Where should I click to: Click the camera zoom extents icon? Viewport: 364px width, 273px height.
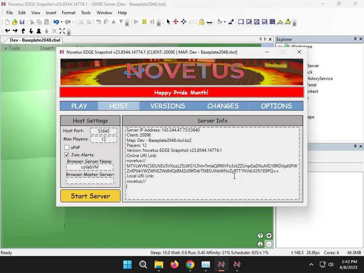62,31
